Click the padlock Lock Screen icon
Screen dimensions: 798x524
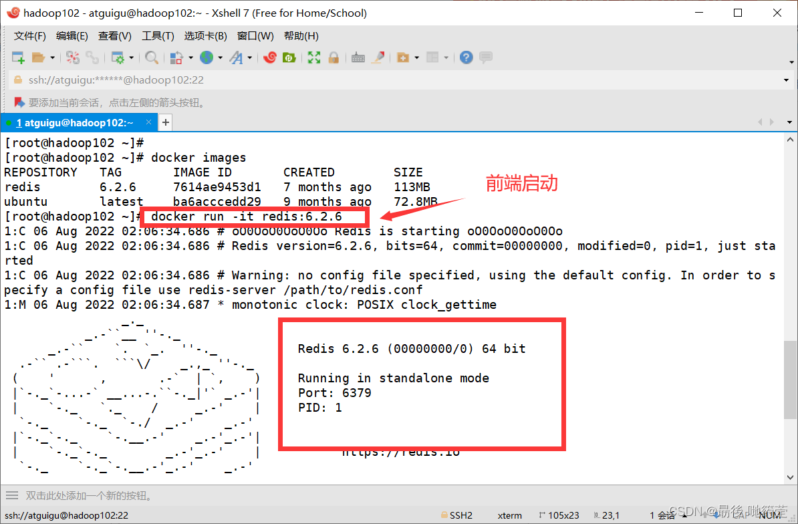click(x=334, y=57)
